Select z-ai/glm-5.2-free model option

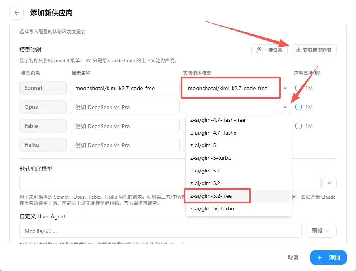pos(239,196)
